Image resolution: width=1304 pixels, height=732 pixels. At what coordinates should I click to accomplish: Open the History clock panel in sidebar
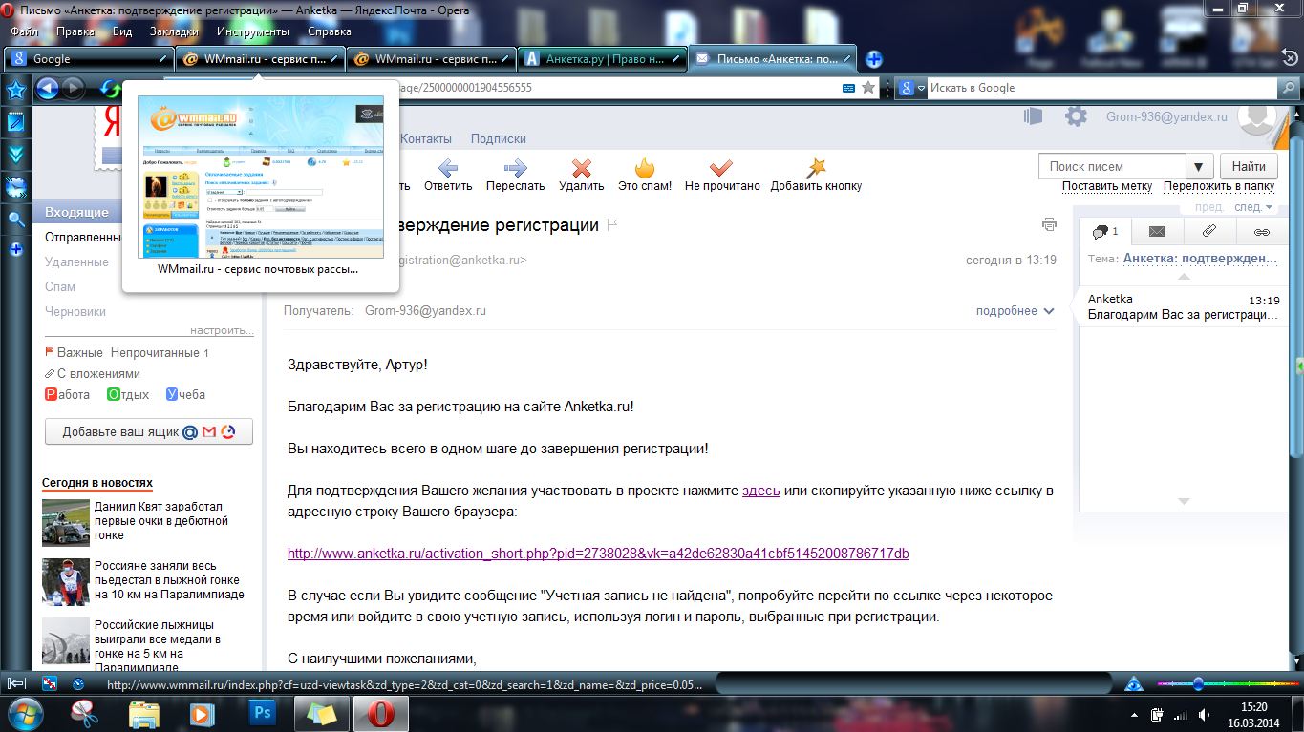point(15,186)
